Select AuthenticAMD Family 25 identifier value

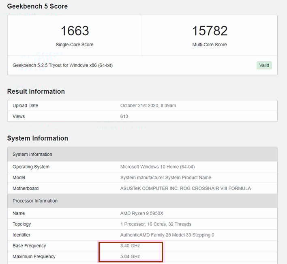point(167,235)
